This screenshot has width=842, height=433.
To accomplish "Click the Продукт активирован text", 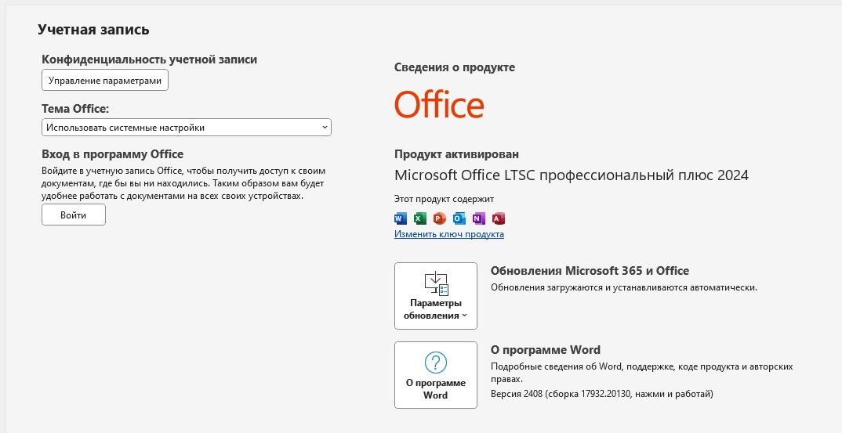I will click(x=456, y=154).
